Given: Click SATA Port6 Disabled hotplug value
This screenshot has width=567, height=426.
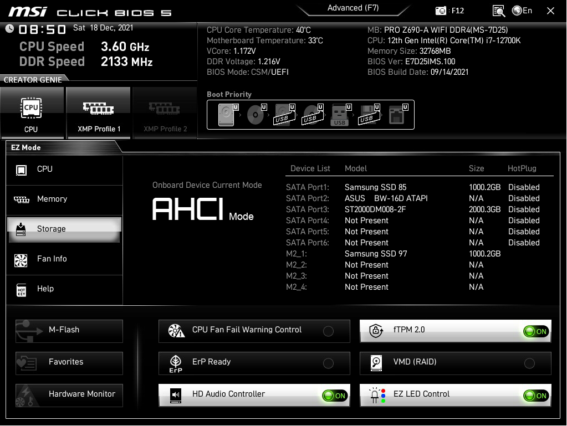Looking at the screenshot, I should [x=524, y=243].
